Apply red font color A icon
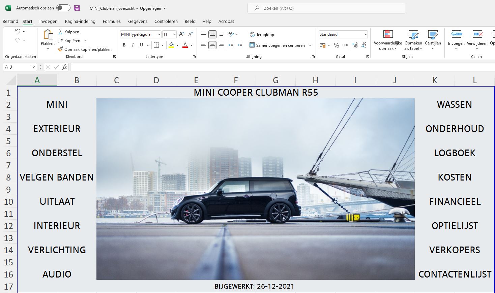 (x=185, y=45)
